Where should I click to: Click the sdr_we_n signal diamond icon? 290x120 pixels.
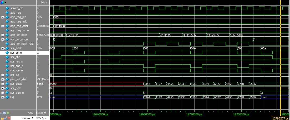tap(7, 71)
